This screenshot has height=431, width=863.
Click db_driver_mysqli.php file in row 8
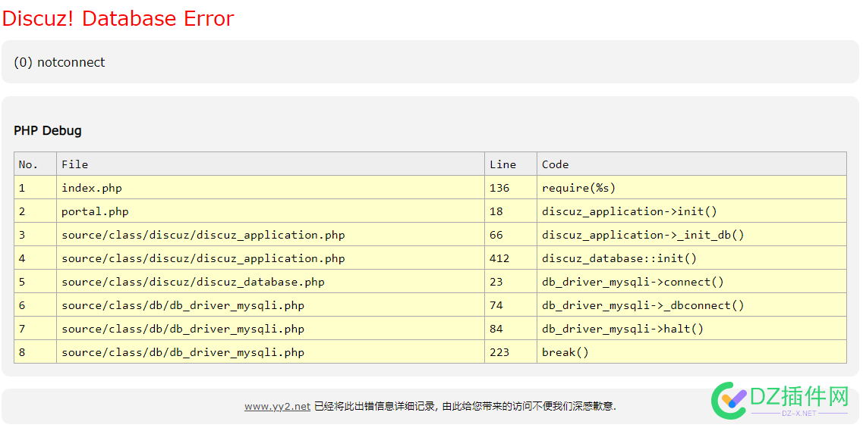[x=270, y=352]
